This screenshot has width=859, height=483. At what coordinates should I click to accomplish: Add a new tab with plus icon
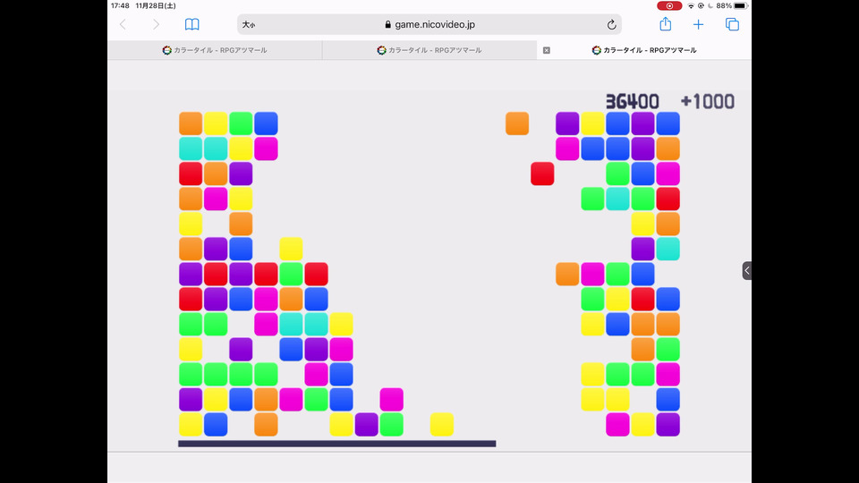point(698,25)
